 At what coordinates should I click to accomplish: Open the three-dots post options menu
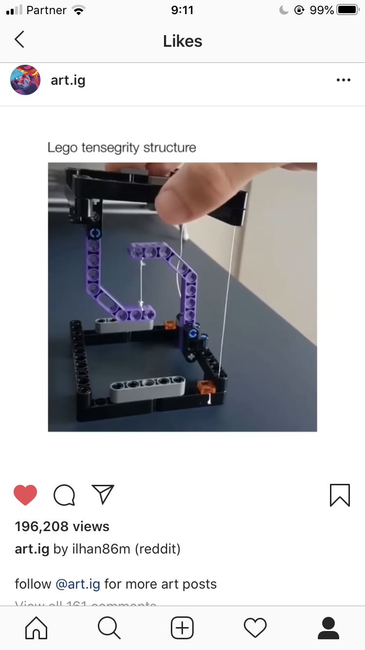pos(344,80)
